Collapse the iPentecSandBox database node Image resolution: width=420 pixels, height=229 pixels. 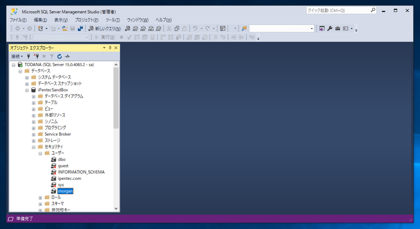[27, 90]
